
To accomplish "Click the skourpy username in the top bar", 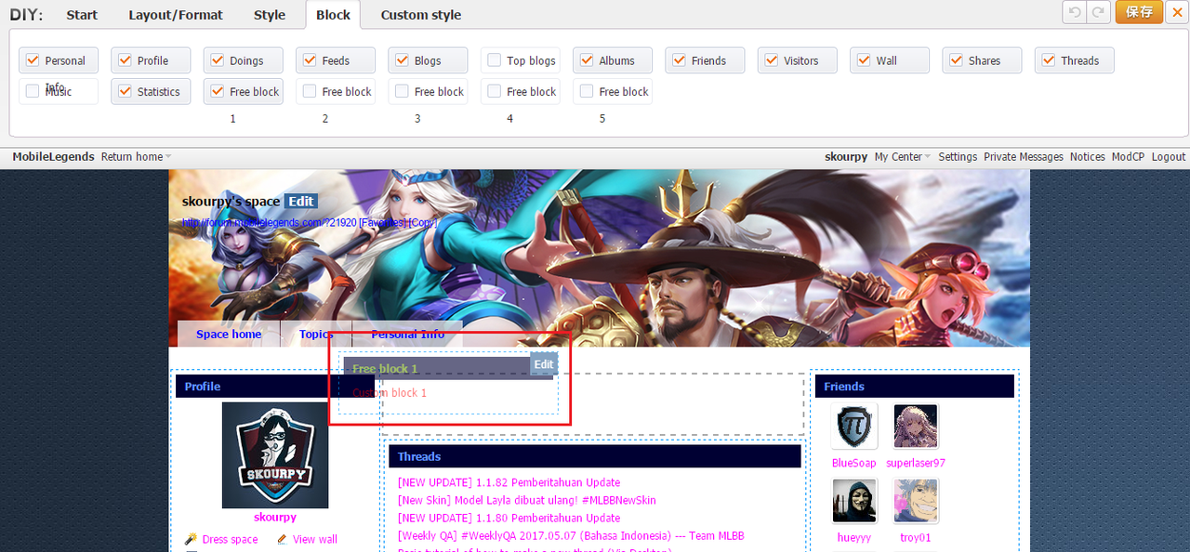I will tap(847, 157).
